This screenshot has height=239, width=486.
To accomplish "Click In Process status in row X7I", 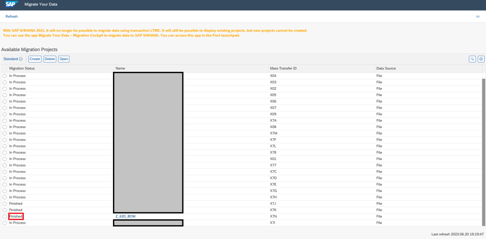I will (x=18, y=223).
